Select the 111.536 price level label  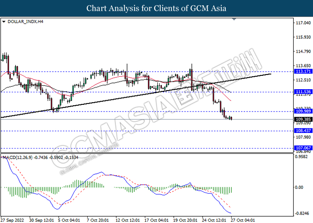click(303, 91)
